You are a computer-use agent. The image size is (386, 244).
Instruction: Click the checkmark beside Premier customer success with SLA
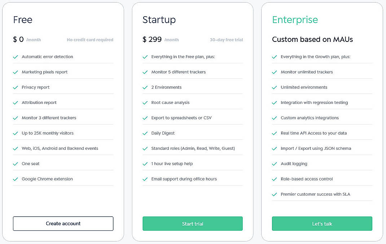point(275,194)
